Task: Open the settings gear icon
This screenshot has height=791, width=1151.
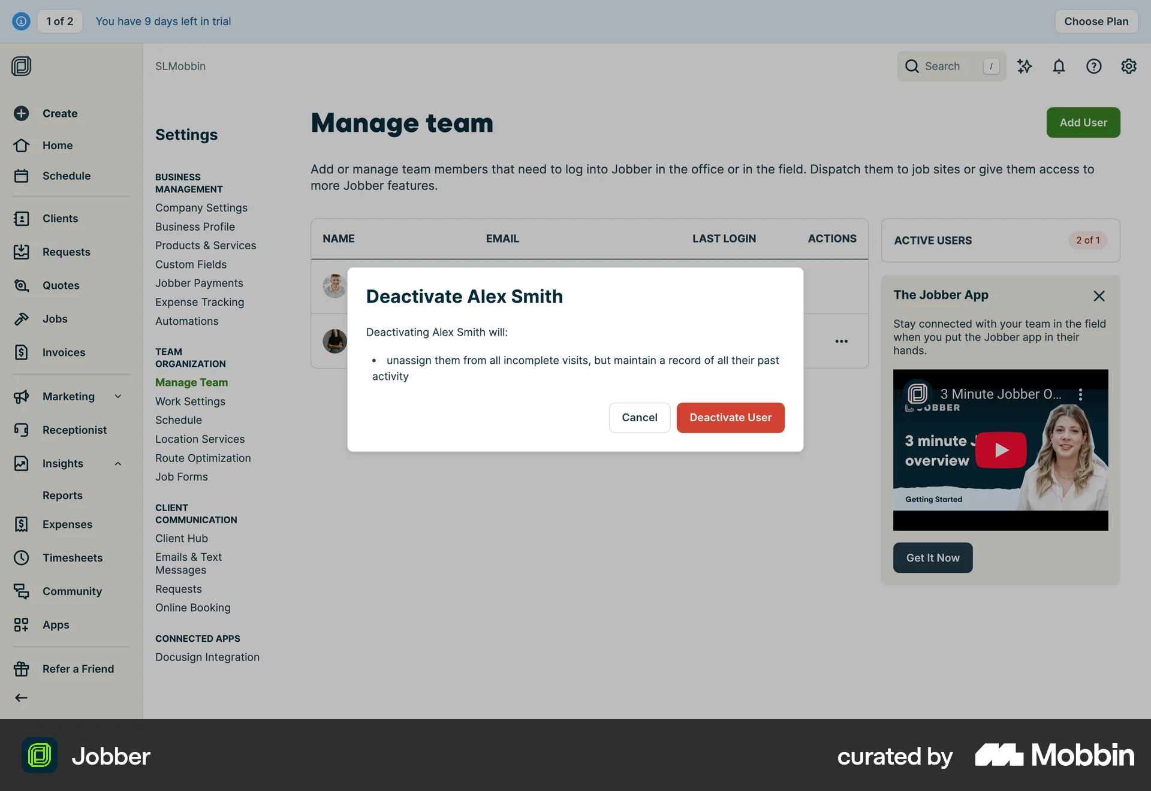Action: [1128, 67]
